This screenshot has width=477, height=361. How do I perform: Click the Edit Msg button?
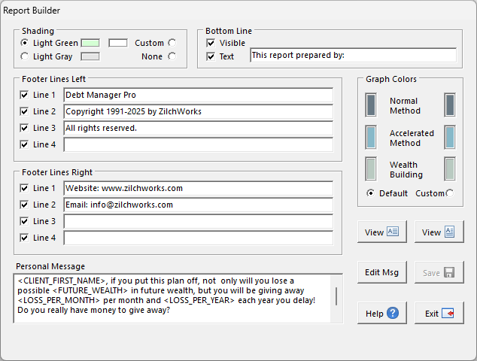382,272
